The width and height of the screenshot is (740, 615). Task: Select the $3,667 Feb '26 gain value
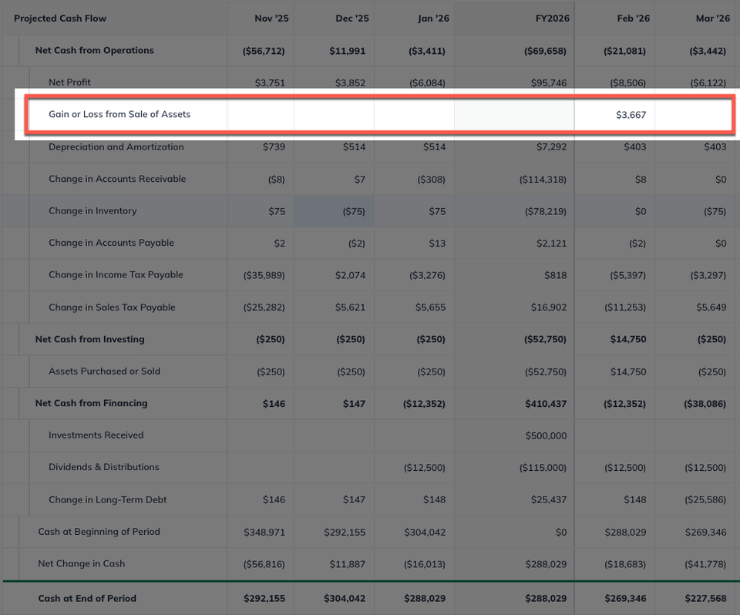click(x=631, y=115)
